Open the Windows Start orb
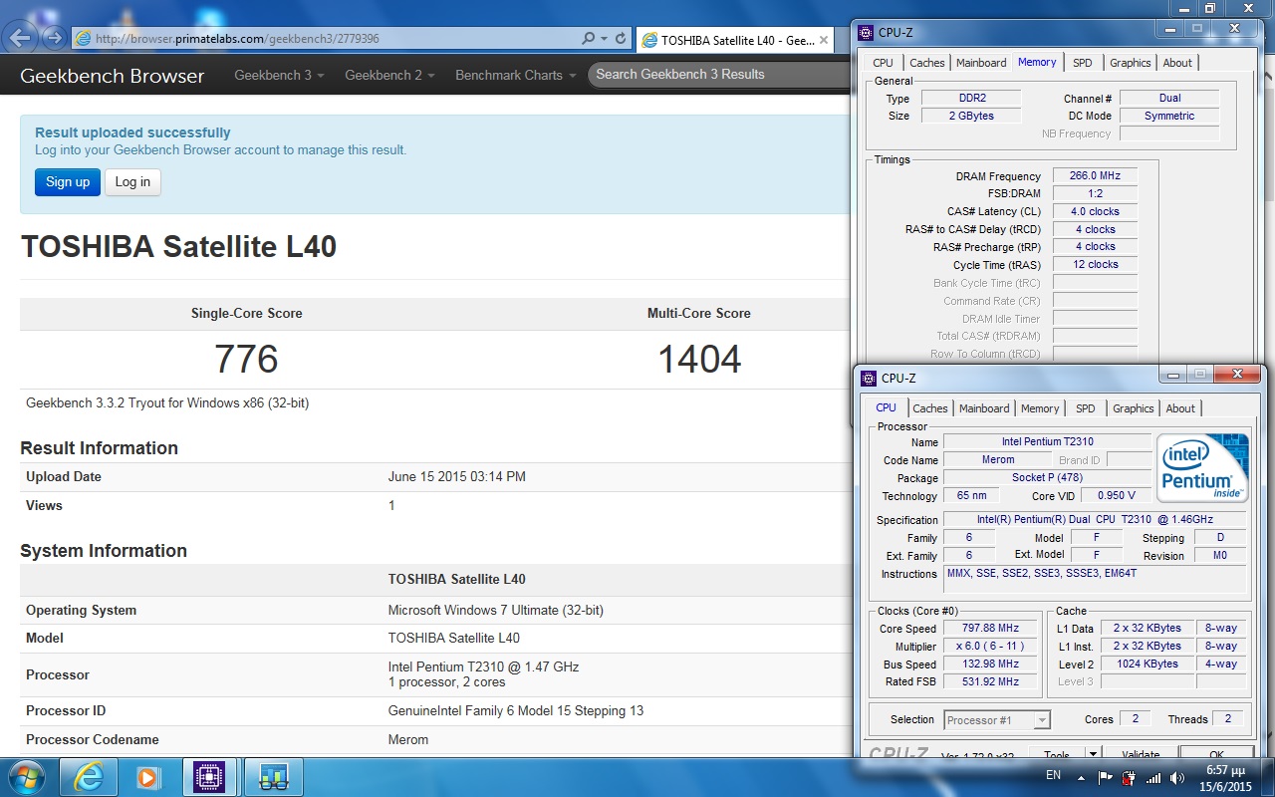The height and width of the screenshot is (797, 1275). tap(25, 776)
